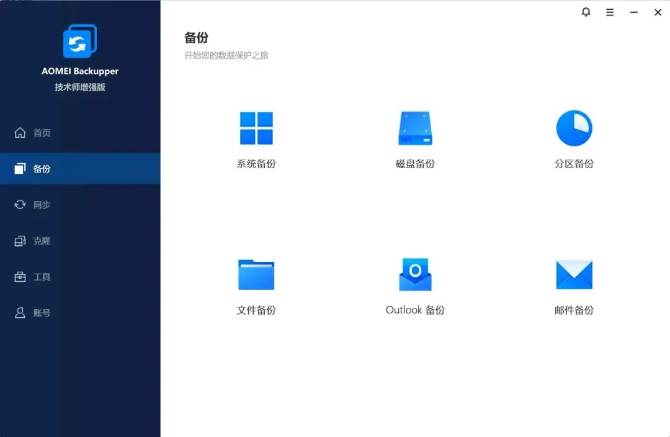670x437 pixels.
Task: Go to the 首页 sidebar label
Action: 42,133
